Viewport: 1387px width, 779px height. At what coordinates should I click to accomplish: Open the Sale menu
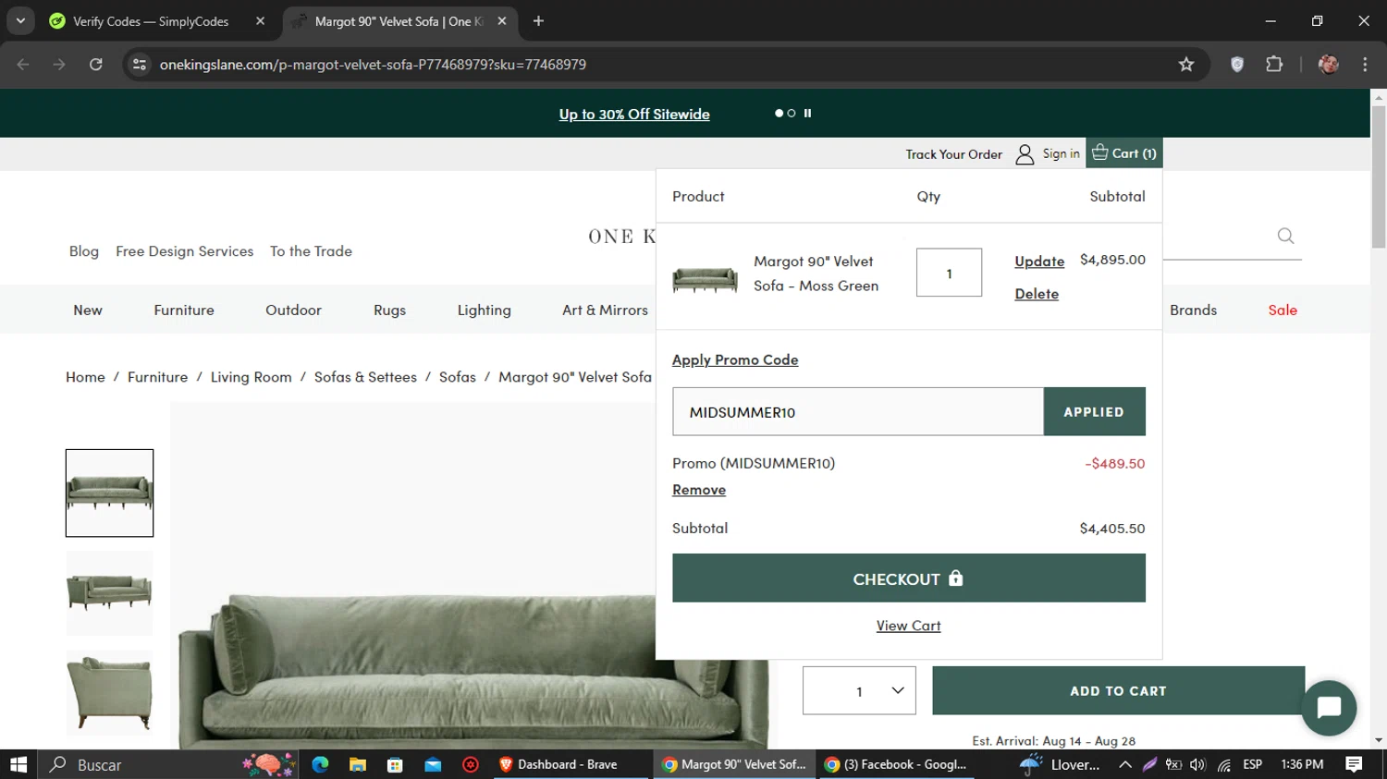point(1283,310)
